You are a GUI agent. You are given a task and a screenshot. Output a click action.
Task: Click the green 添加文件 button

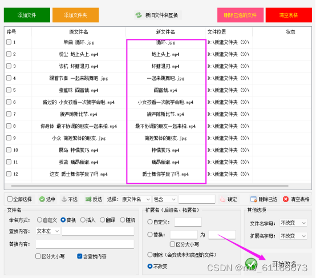coord(27,15)
